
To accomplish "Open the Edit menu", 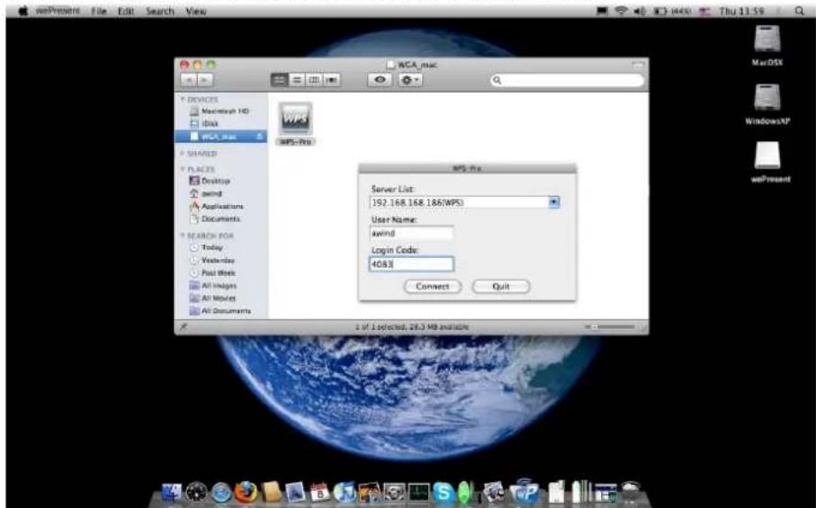I will tap(126, 11).
